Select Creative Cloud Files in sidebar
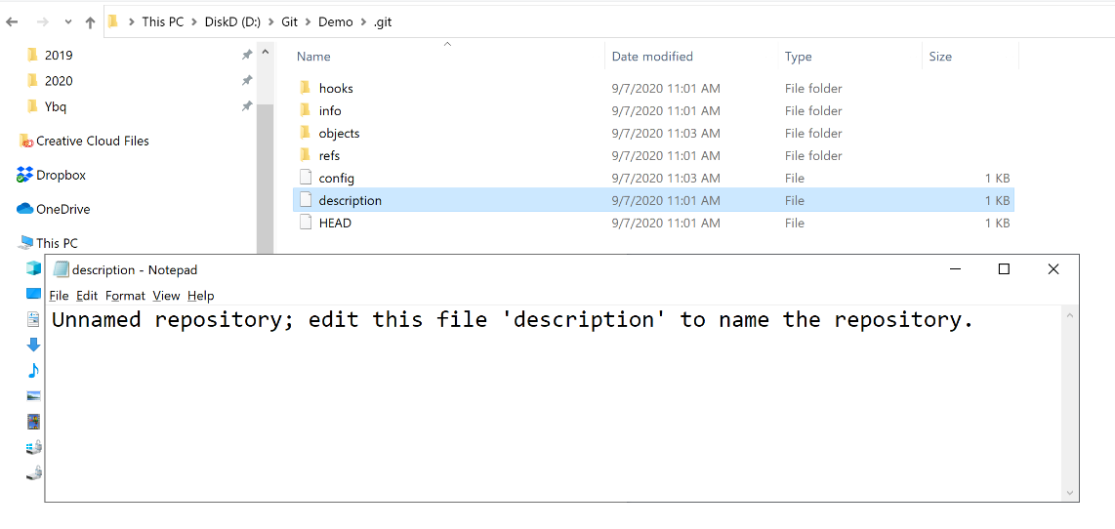 93,141
